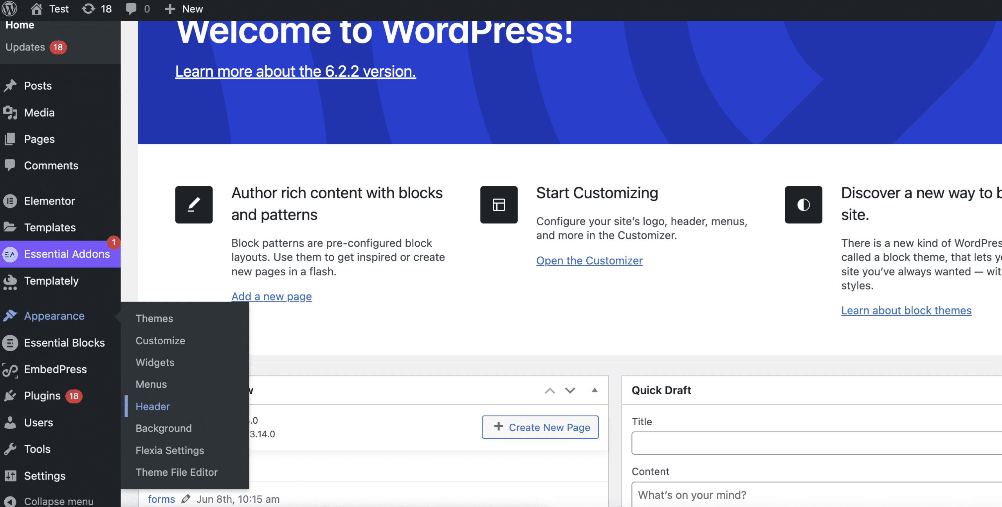The height and width of the screenshot is (507, 1002).
Task: Click the Media icon in sidebar
Action: click(10, 112)
